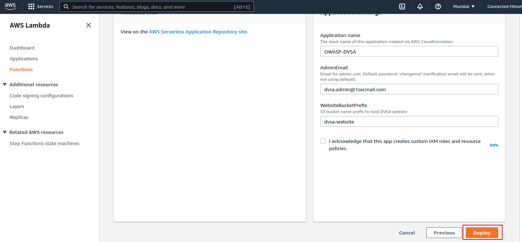Open account menu labeled Connected Hitesh
522x242 pixels.
pos(504,6)
